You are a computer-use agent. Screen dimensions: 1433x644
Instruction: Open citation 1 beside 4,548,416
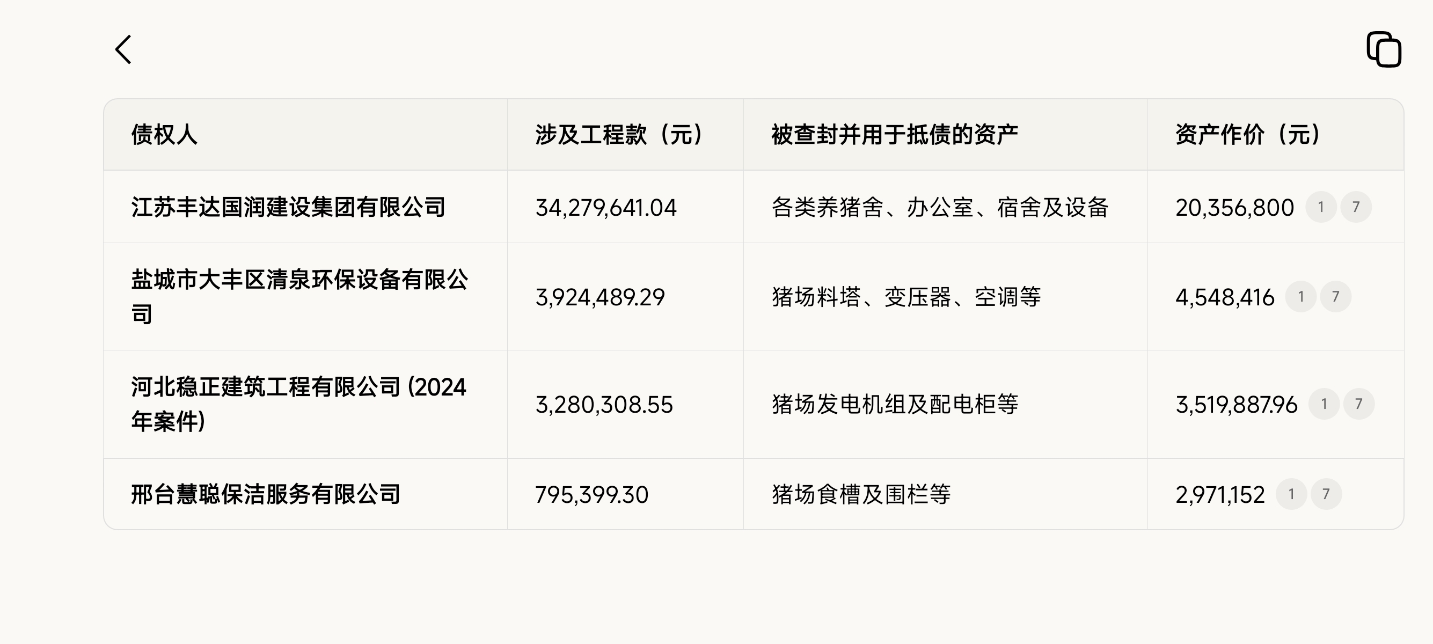click(x=1300, y=296)
